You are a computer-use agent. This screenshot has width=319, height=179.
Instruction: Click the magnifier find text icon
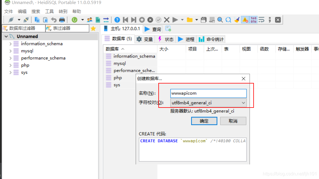click(220, 20)
